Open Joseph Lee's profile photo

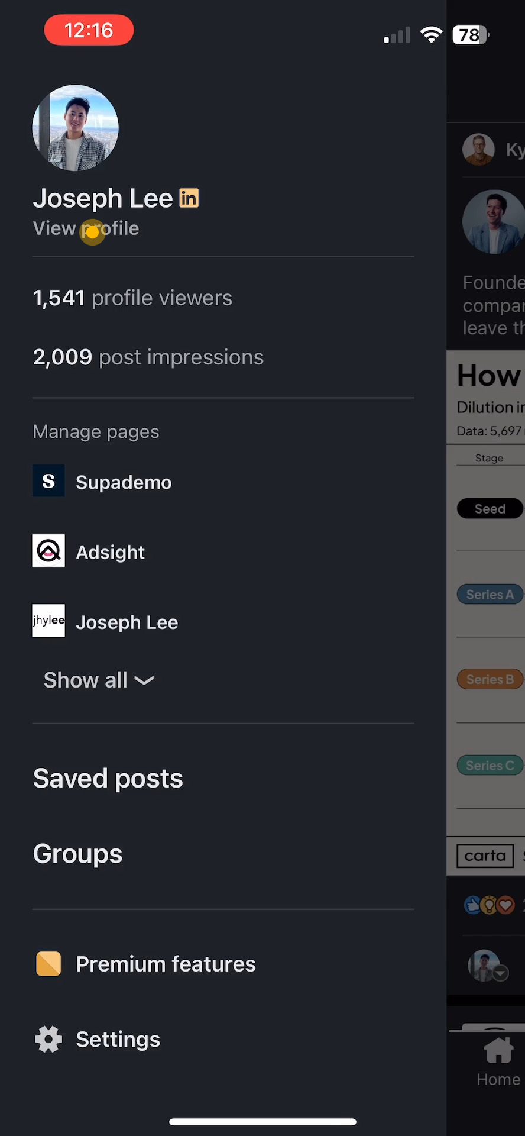tap(75, 128)
